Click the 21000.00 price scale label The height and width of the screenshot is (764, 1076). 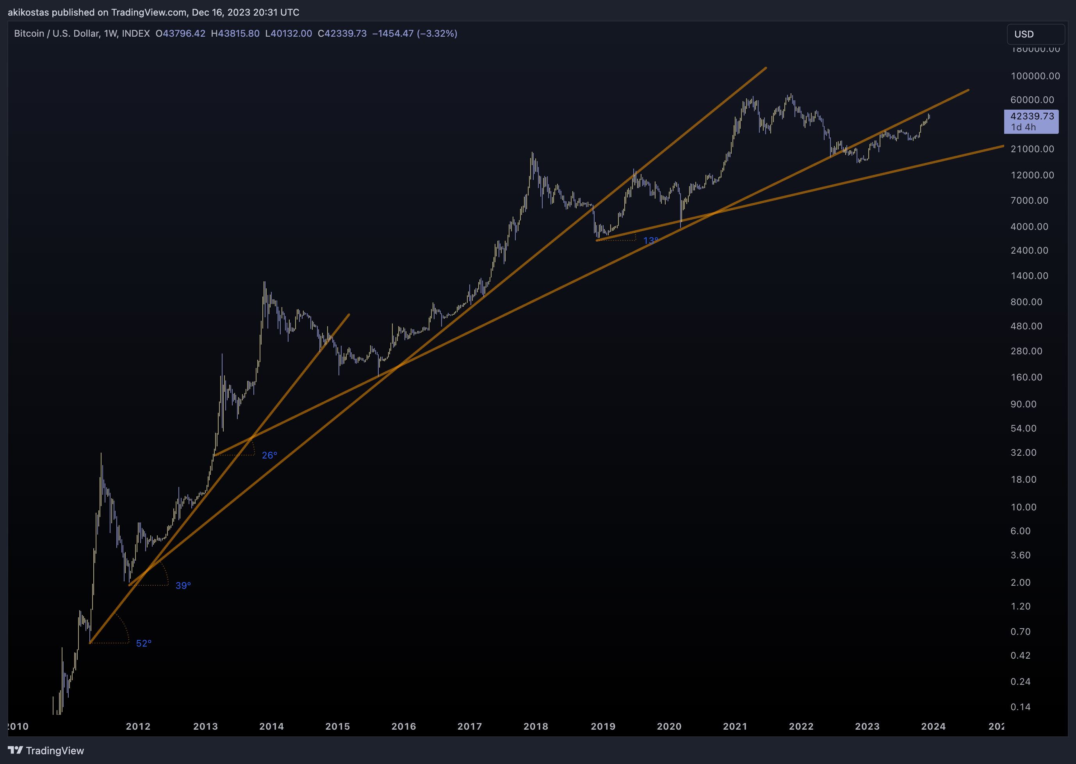(1032, 149)
